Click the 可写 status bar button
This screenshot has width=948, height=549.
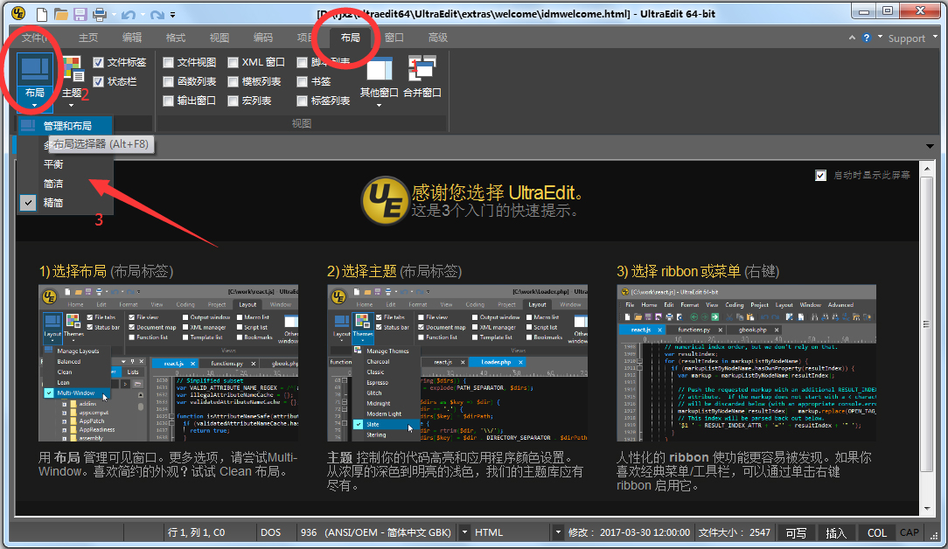tap(796, 532)
